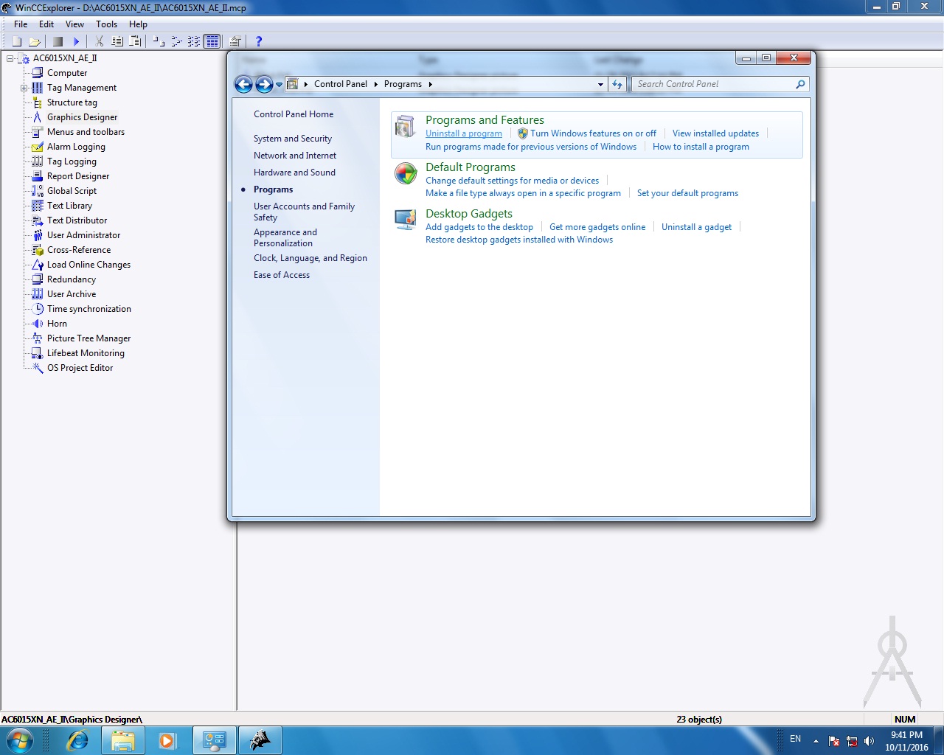
Task: Click the arrow after Control Panel breadcrumb
Action: point(376,84)
